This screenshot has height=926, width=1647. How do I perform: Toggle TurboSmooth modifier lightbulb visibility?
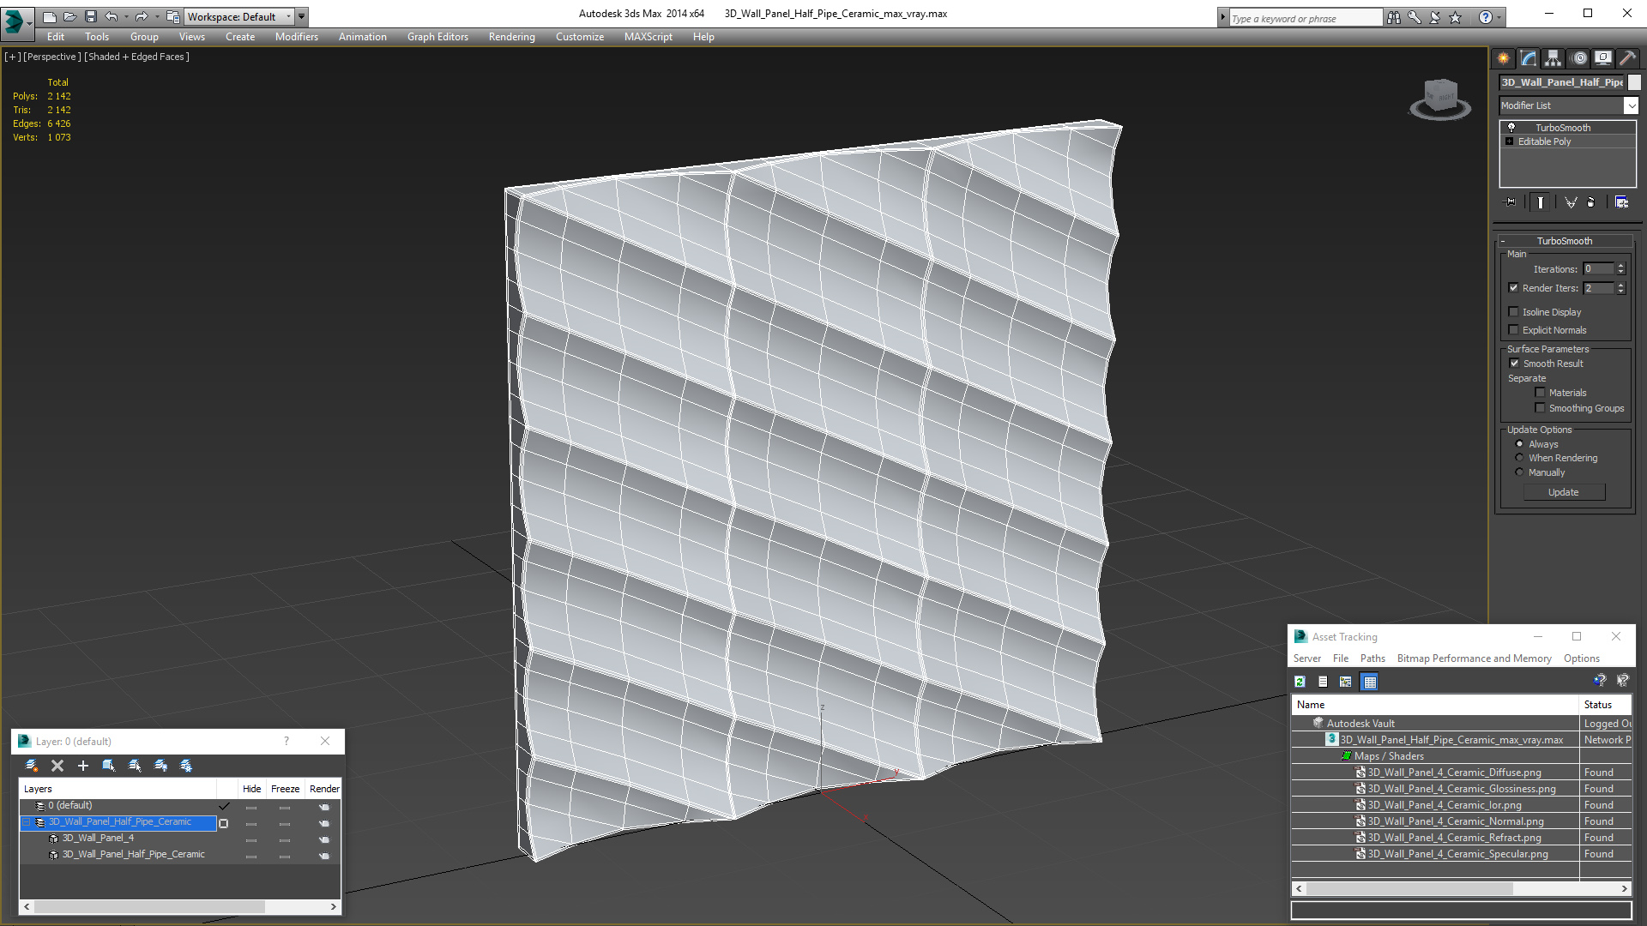[x=1511, y=127]
